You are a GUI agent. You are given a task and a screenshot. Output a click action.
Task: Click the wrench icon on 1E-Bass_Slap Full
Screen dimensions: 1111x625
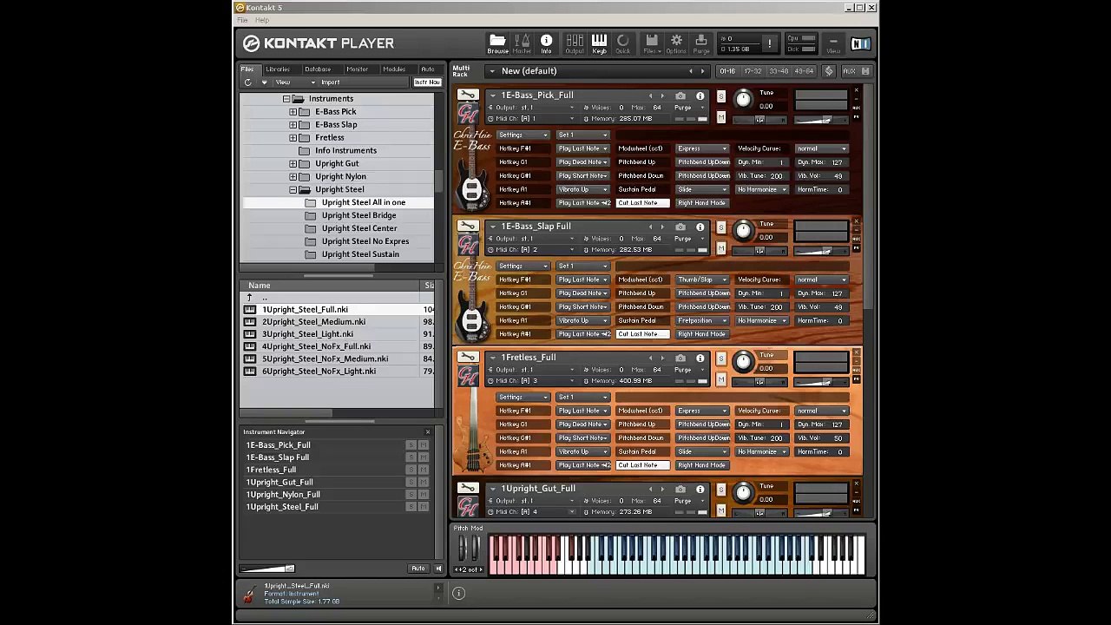click(x=468, y=226)
